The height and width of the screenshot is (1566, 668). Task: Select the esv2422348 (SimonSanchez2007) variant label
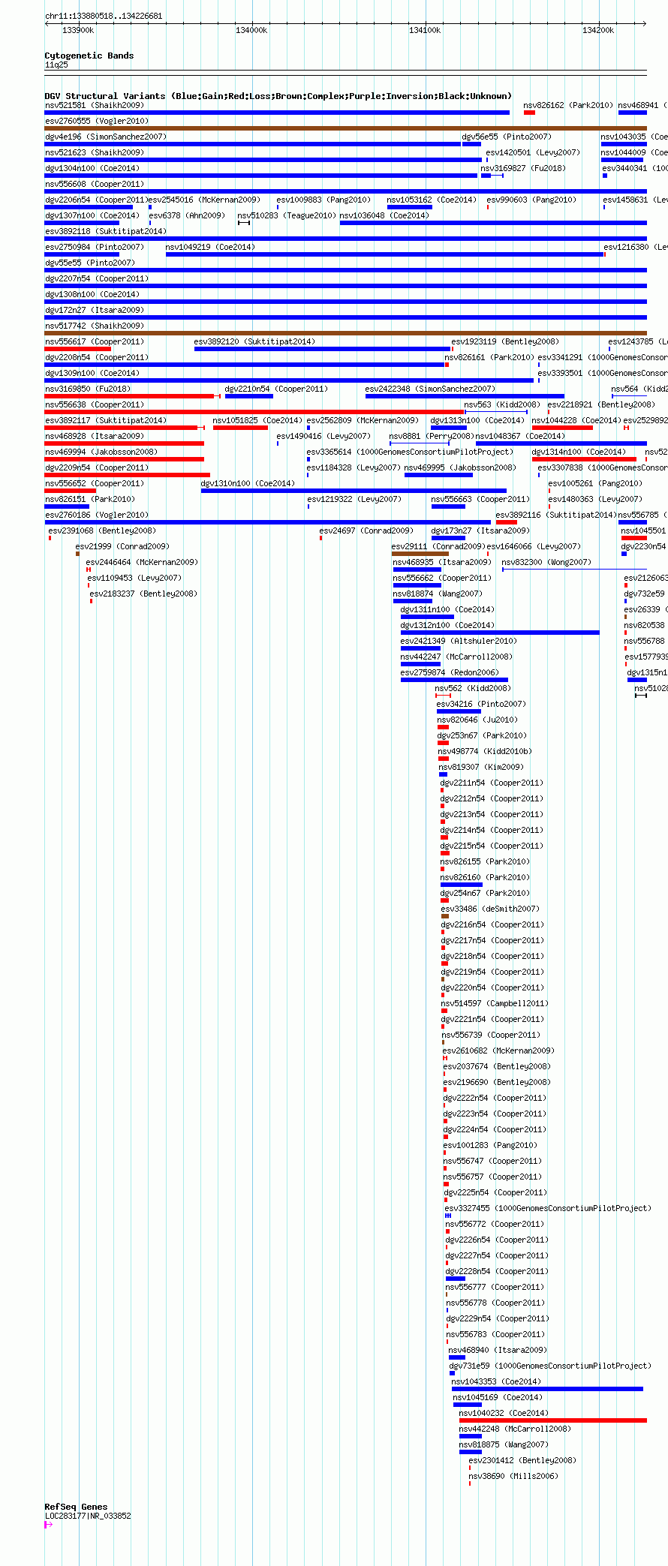coord(430,389)
